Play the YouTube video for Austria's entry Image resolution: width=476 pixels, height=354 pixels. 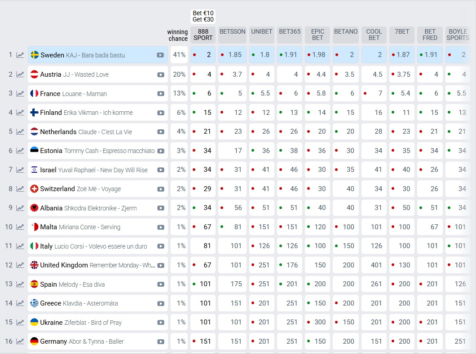coord(160,74)
